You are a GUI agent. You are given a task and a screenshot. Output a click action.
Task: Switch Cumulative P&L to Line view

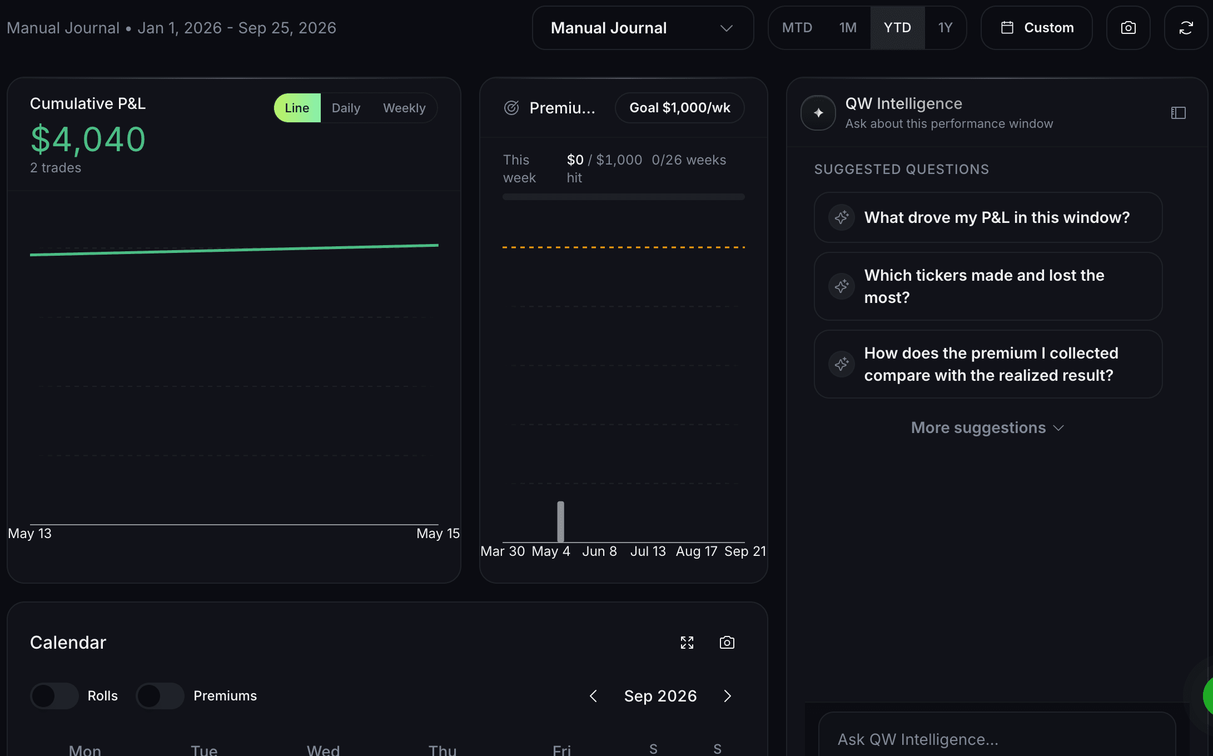[x=297, y=108]
